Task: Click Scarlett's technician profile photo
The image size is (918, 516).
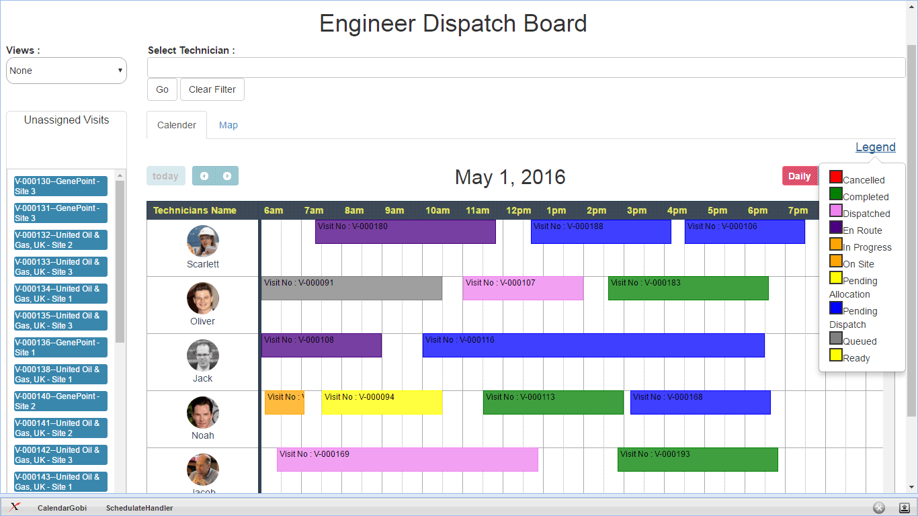Action: (x=202, y=241)
